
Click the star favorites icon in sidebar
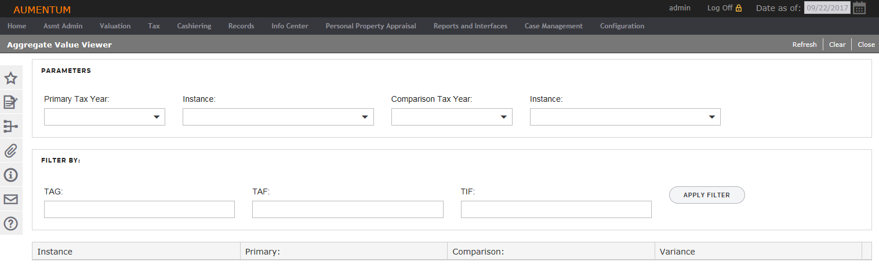pyautogui.click(x=11, y=79)
